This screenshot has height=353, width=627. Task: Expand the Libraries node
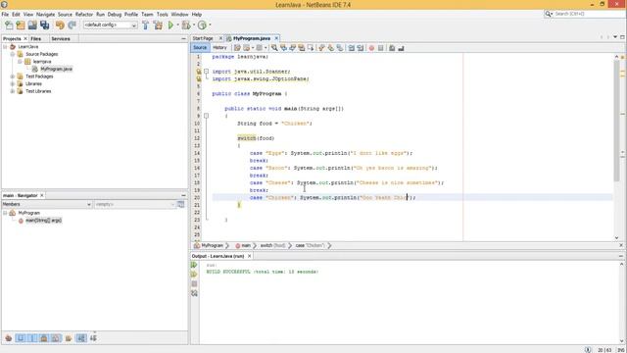coord(13,84)
